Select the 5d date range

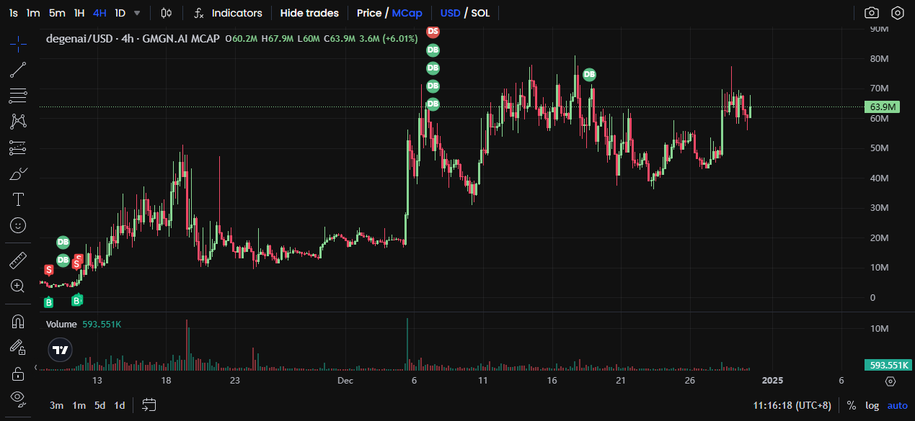[100, 405]
